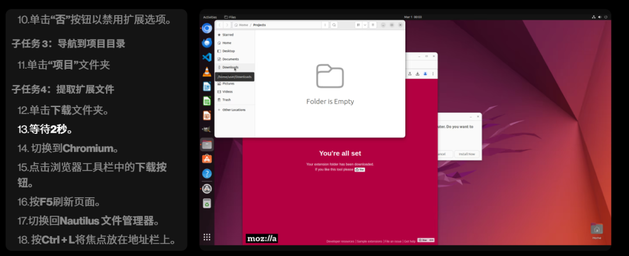
Task: Select the Home folder on desktop
Action: pyautogui.click(x=596, y=232)
